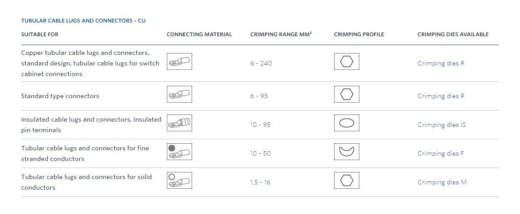Select the hexagon profile icon beside 6 - 95
The width and height of the screenshot is (520, 214).
pos(347,94)
